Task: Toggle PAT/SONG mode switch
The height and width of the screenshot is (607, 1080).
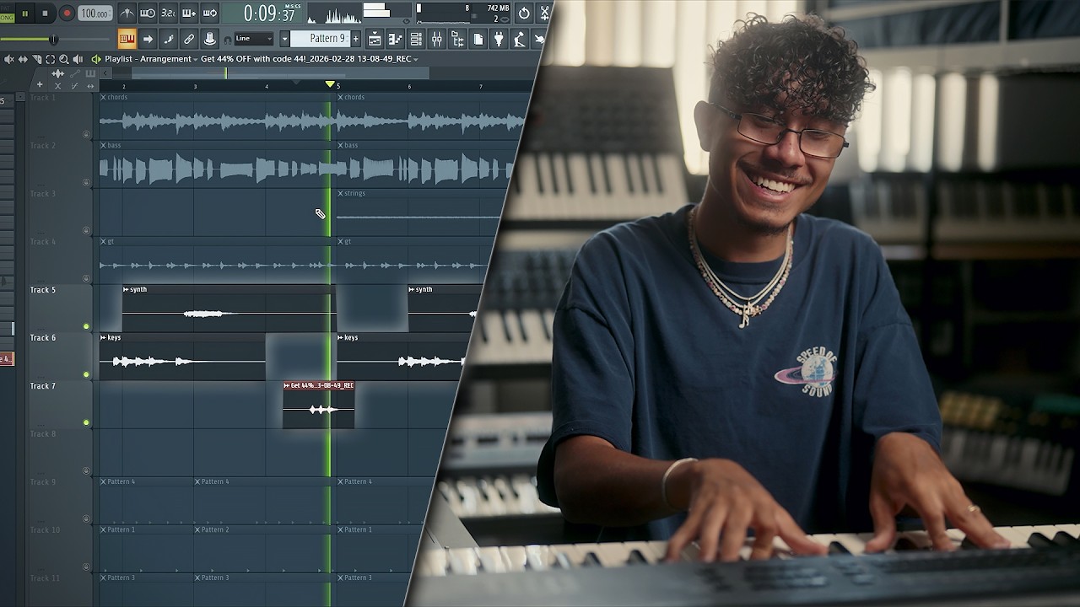Action: pos(7,13)
